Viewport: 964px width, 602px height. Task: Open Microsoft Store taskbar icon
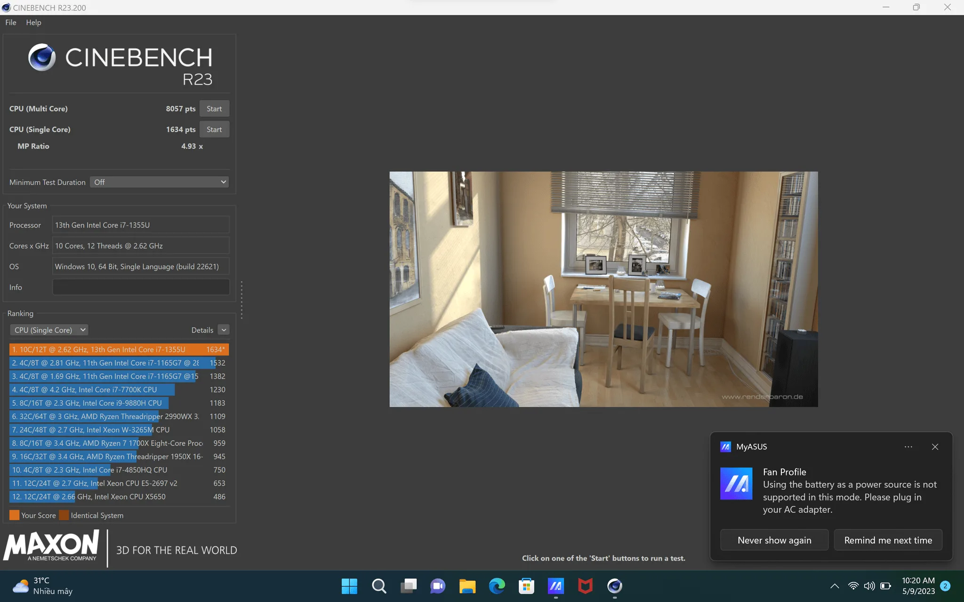click(x=526, y=586)
